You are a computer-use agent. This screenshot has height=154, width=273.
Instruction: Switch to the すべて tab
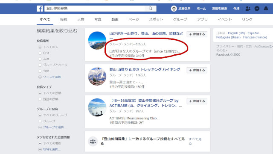point(45,19)
